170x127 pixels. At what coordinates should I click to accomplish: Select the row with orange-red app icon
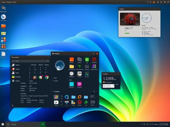16,69
